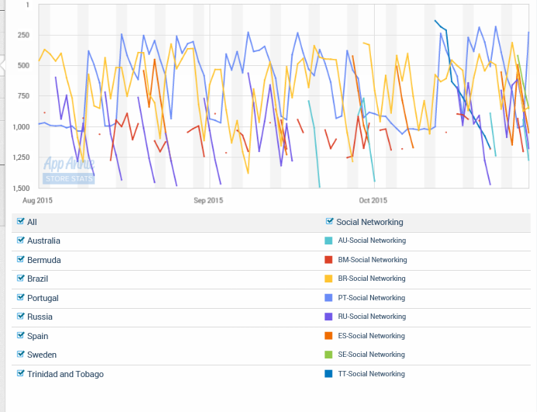Click the AU-Social Networking teal swatch
This screenshot has height=412, width=537.
click(x=329, y=241)
